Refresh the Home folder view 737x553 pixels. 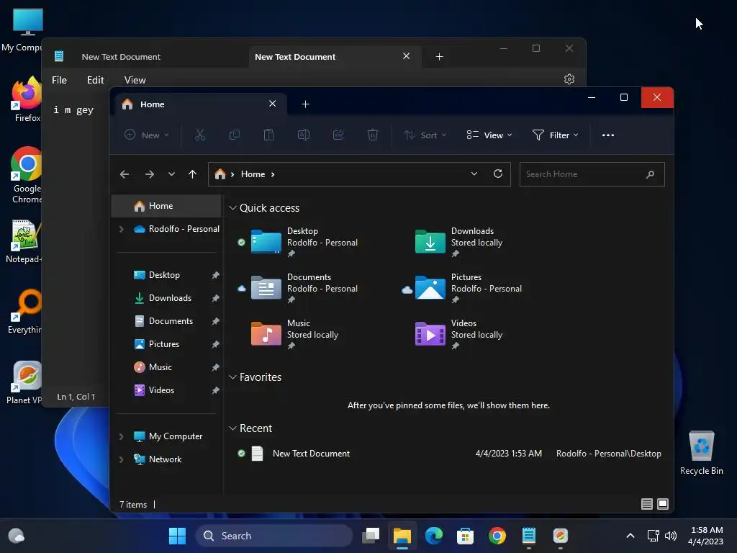tap(498, 174)
